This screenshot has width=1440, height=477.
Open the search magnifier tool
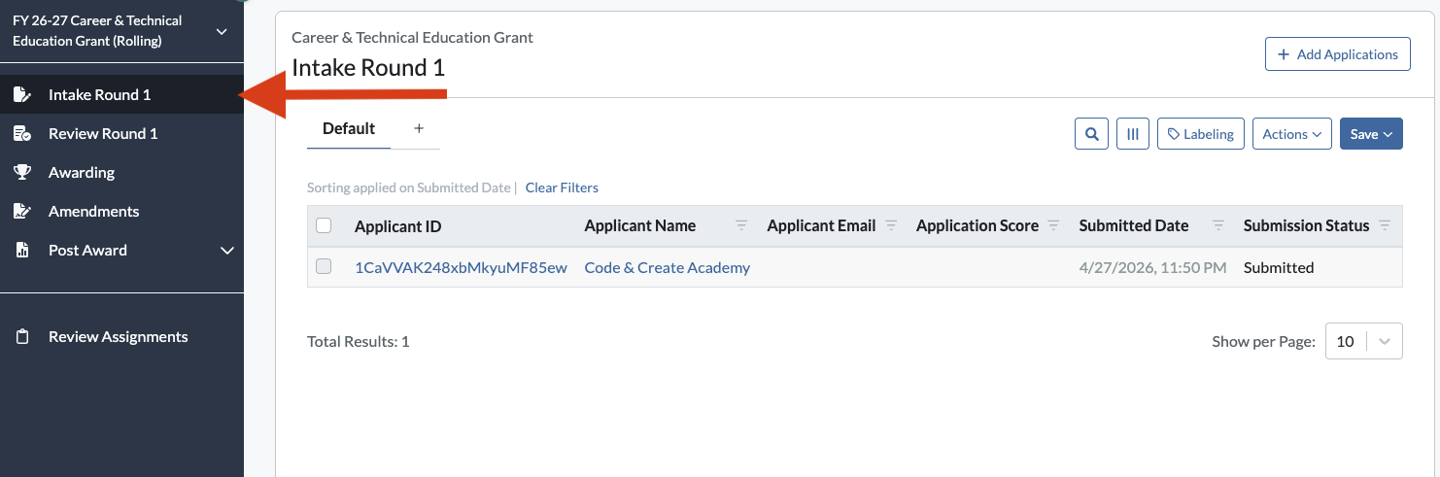click(1092, 134)
